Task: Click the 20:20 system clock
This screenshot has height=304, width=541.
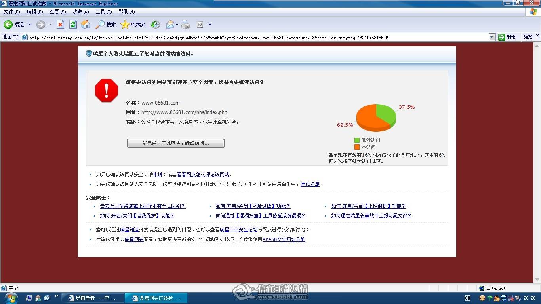Action: [x=530, y=298]
